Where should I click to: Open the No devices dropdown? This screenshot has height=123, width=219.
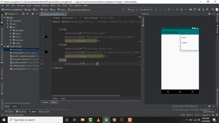point(146,10)
